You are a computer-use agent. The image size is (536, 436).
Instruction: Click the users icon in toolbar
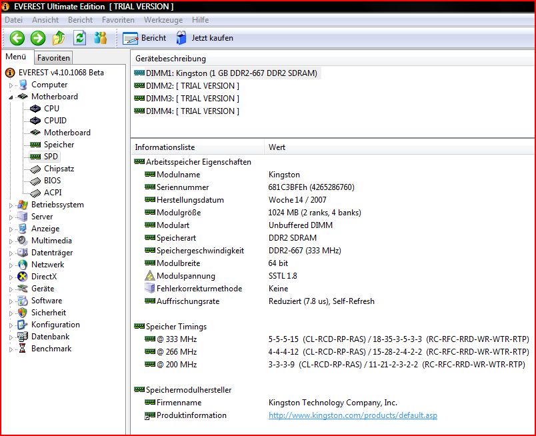pos(101,38)
